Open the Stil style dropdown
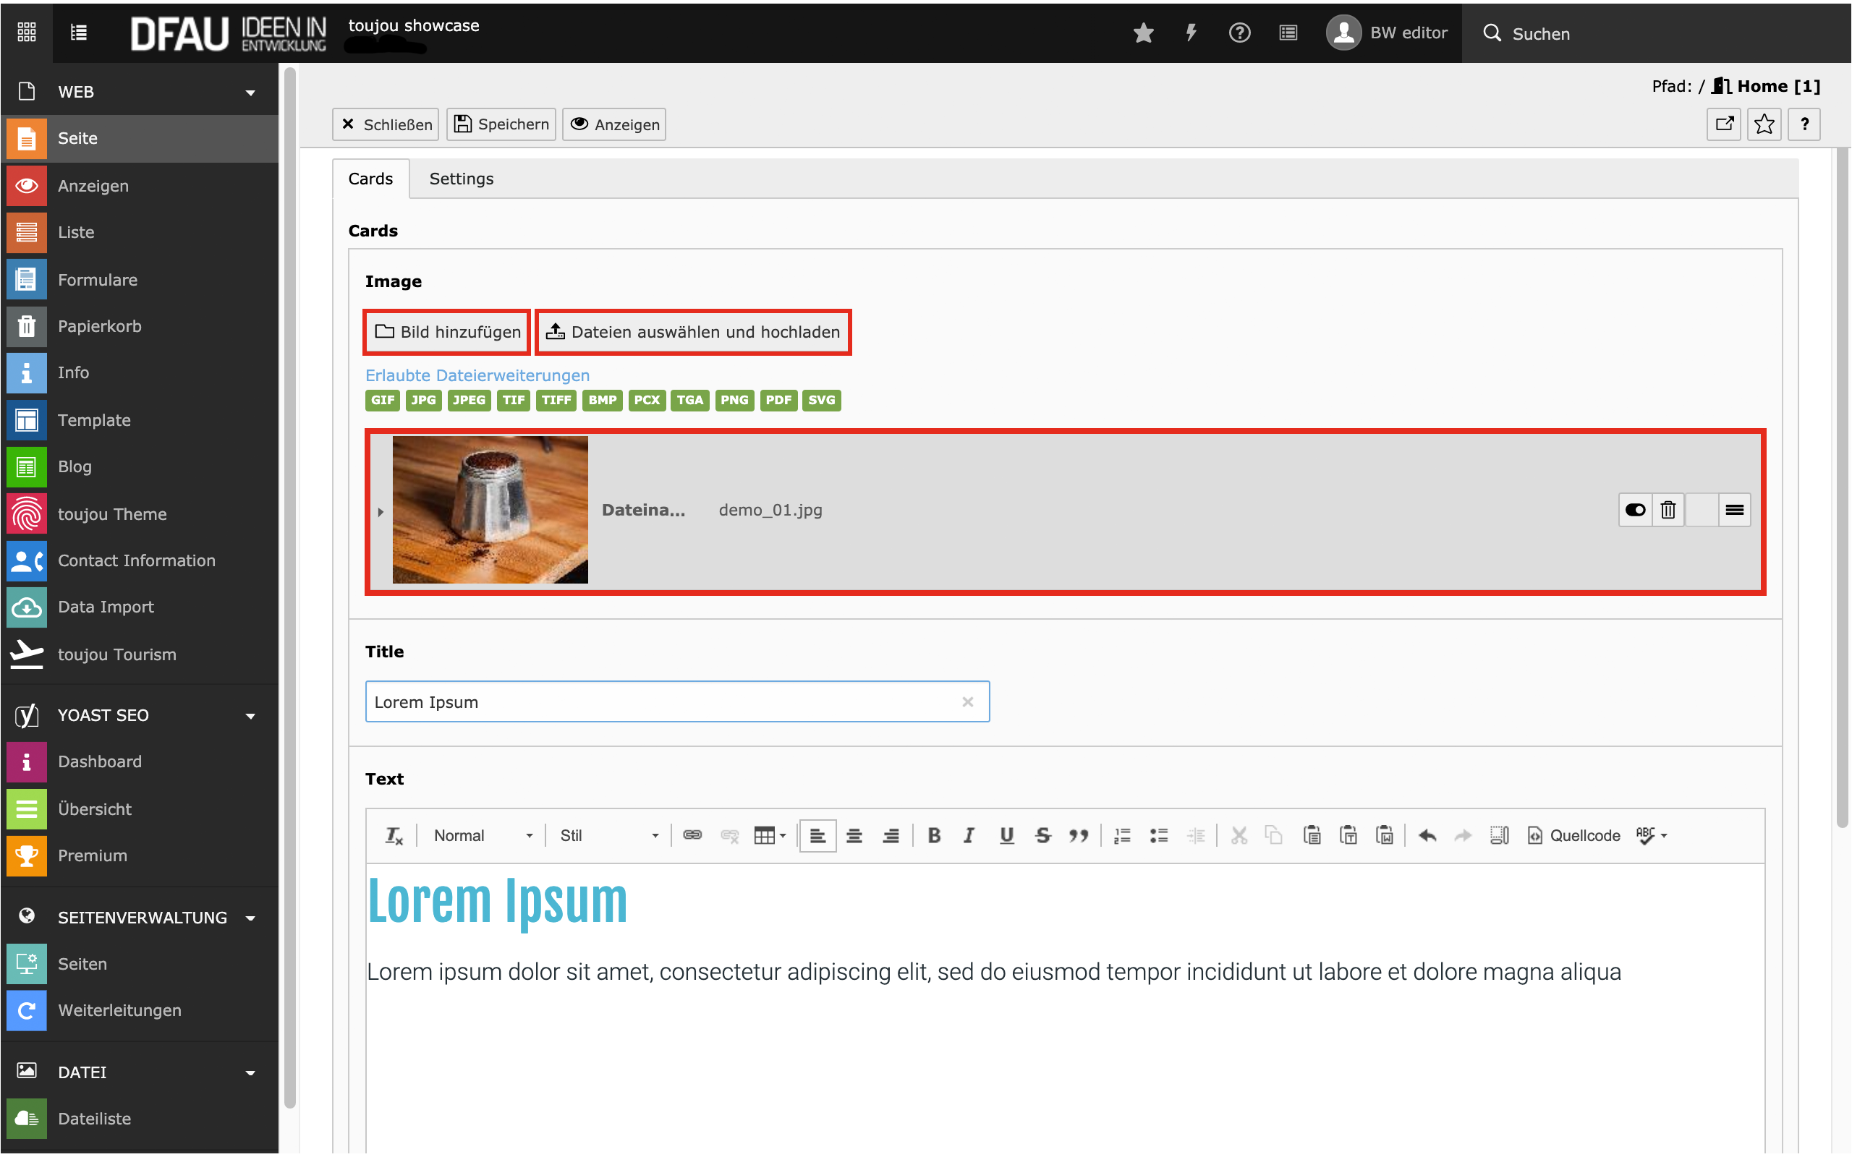 point(608,836)
